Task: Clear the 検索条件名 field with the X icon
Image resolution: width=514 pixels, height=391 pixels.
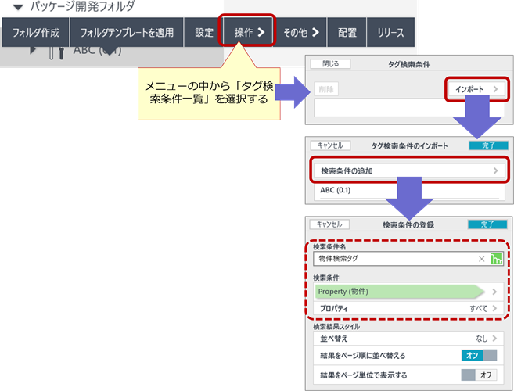Action: [482, 259]
